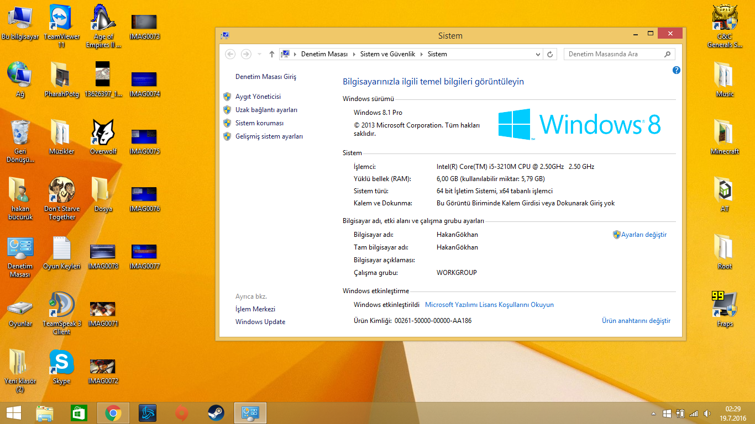Open Microsoft Yazılımı Lisans Koşullarını Okuyun link
The width and height of the screenshot is (755, 424).
pyautogui.click(x=489, y=305)
